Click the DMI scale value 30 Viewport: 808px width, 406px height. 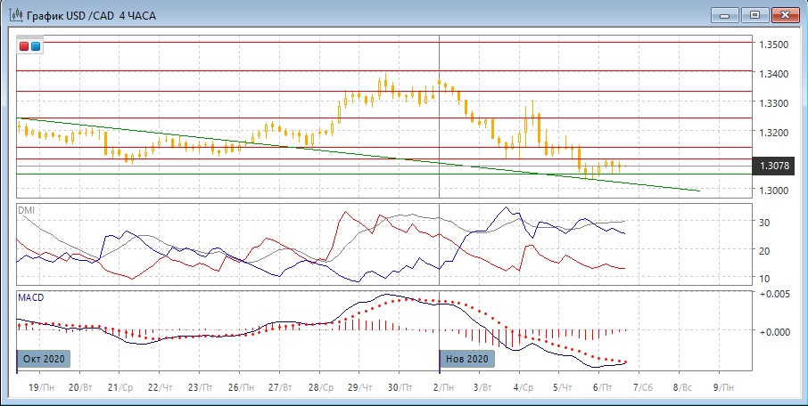(763, 223)
